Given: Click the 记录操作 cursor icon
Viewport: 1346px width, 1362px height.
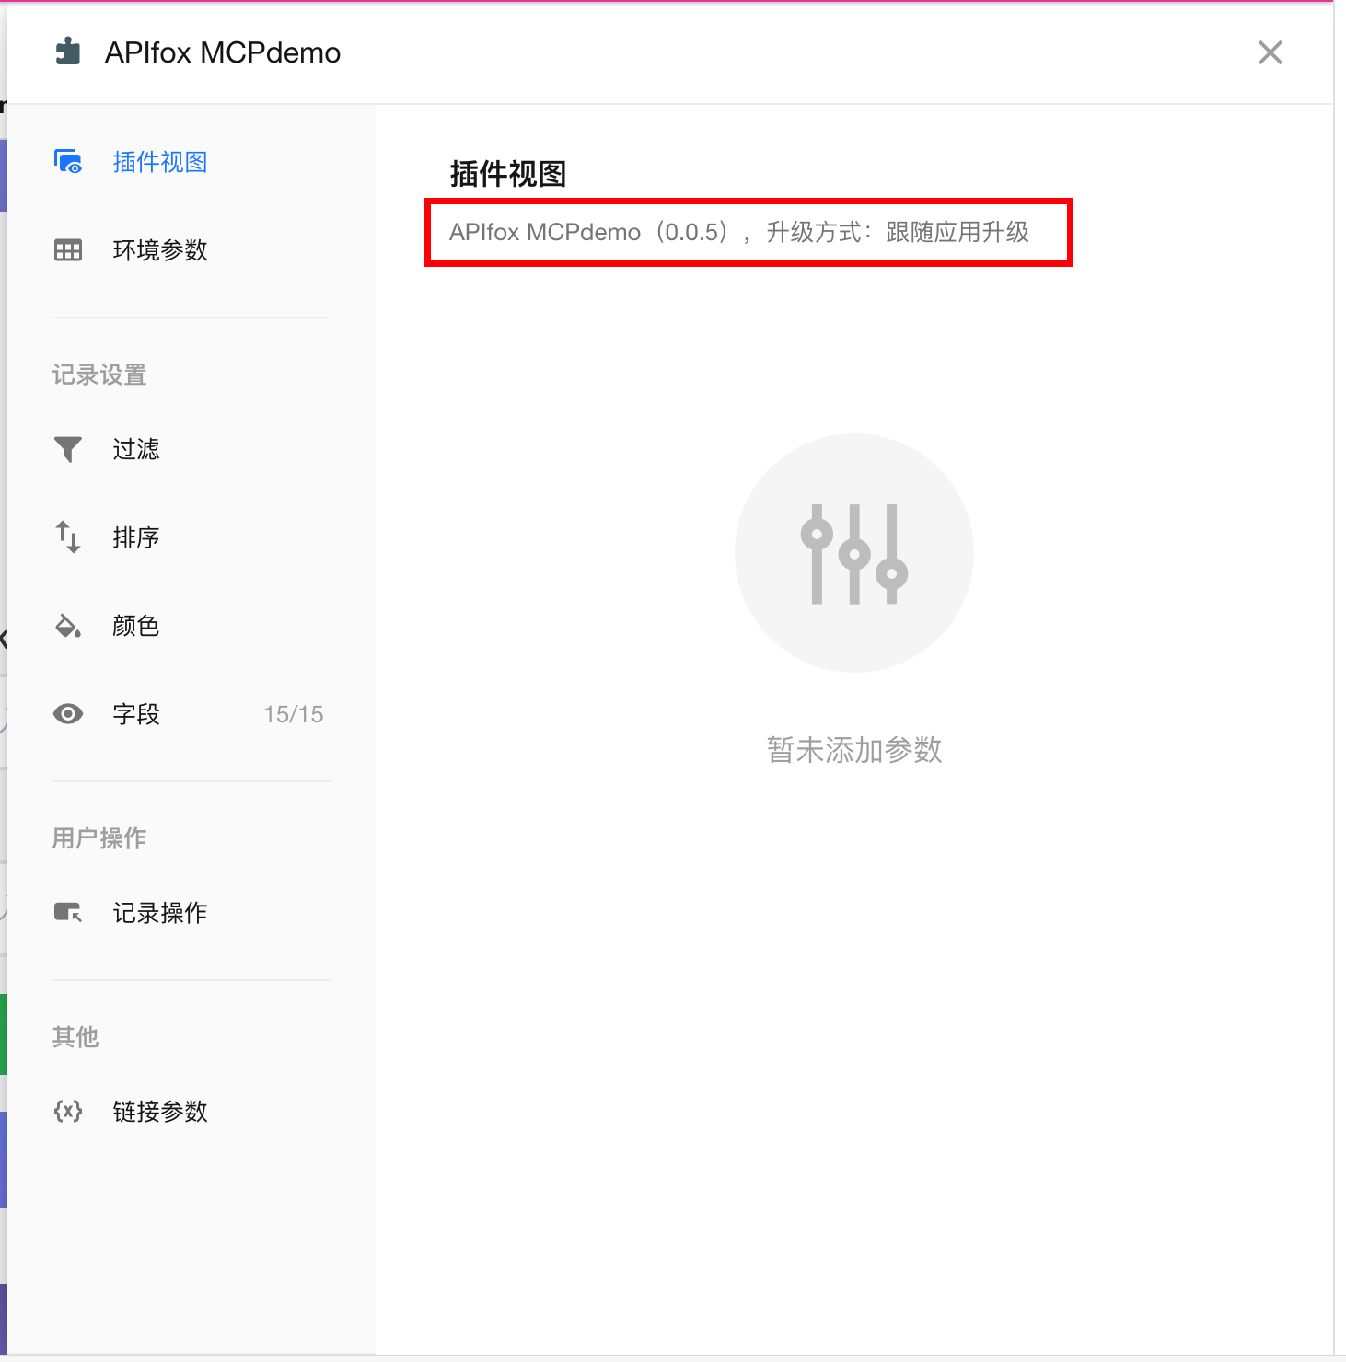Looking at the screenshot, I should tap(68, 913).
